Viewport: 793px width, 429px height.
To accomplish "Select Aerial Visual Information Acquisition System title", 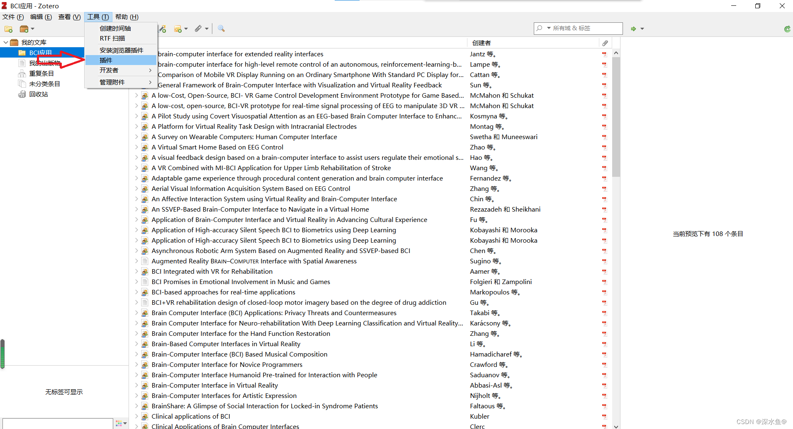I will 251,189.
